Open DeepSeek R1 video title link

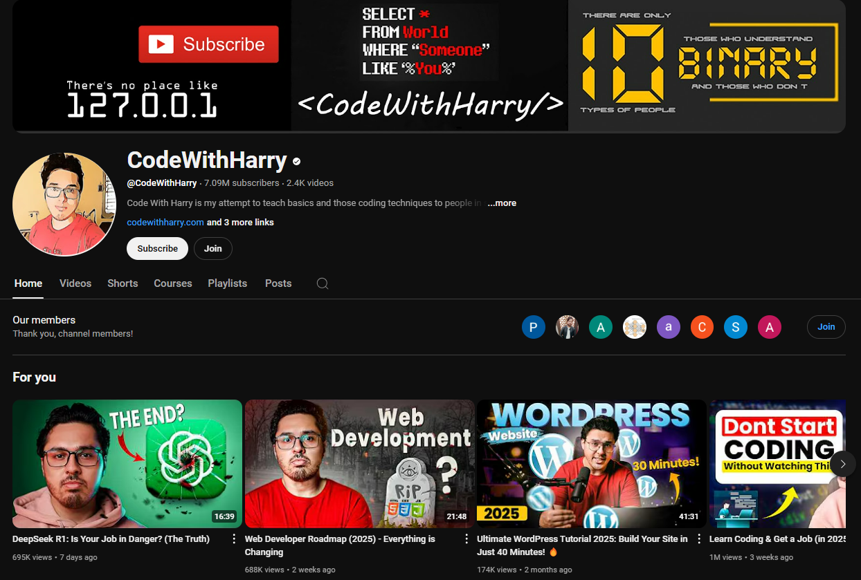coord(111,539)
